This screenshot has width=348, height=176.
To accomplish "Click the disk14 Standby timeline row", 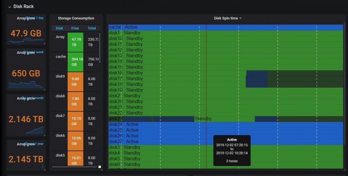I will pyautogui.click(x=226, y=61).
